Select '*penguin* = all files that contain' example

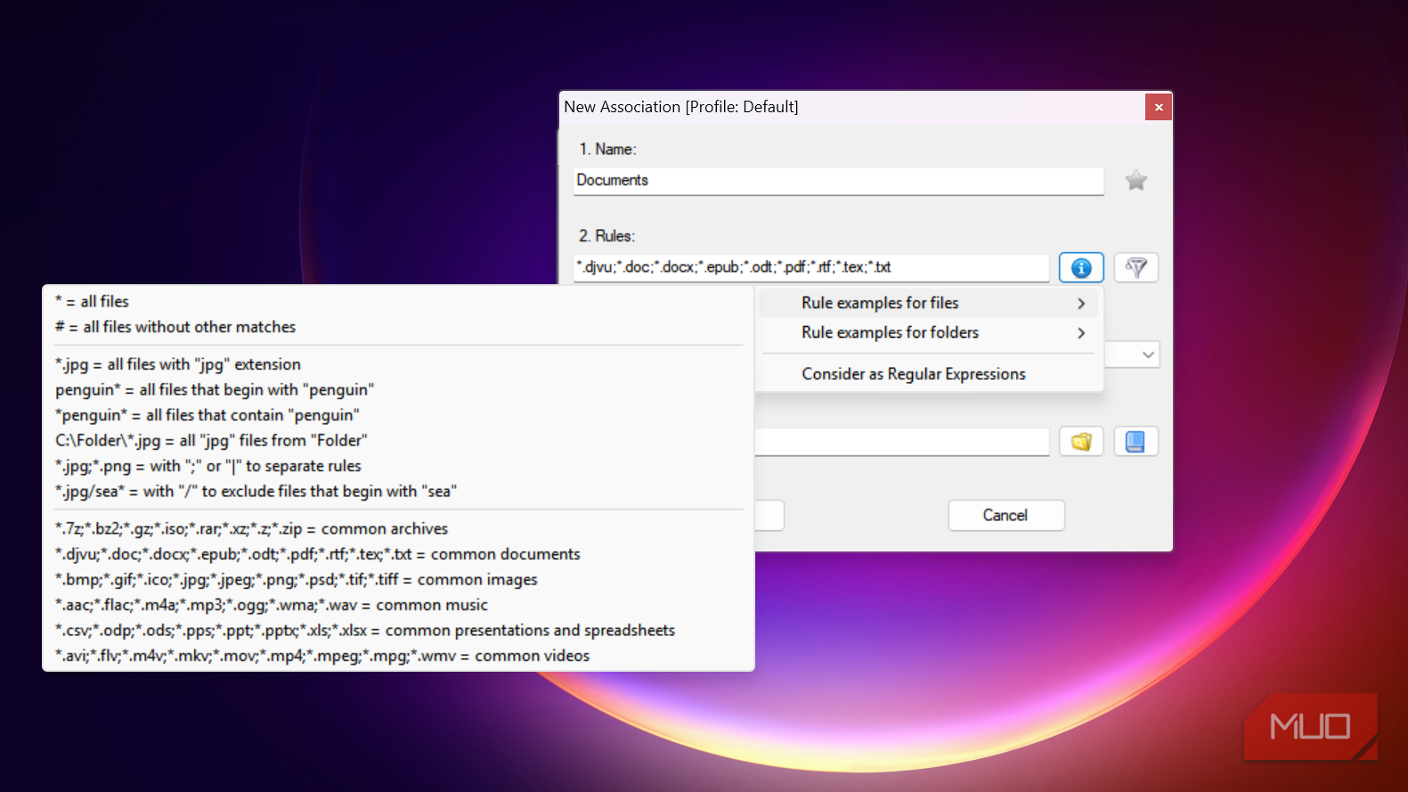(x=398, y=415)
